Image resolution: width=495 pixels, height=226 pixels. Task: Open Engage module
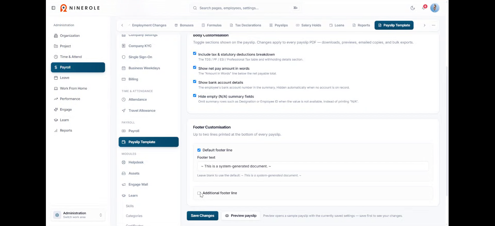tap(78, 110)
